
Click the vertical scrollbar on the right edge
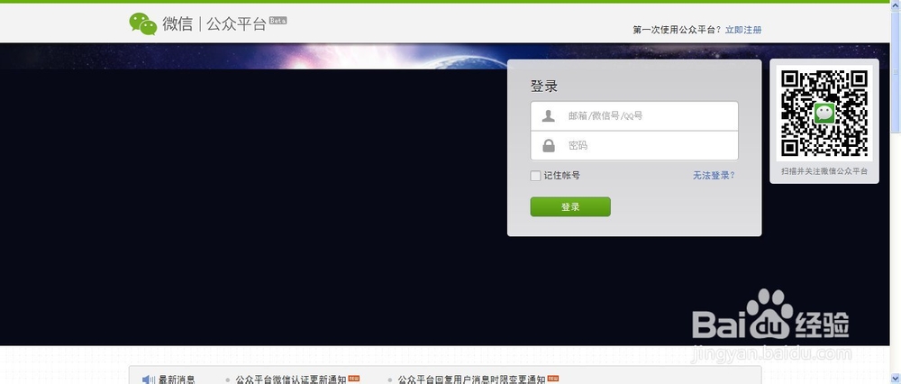pyautogui.click(x=896, y=192)
